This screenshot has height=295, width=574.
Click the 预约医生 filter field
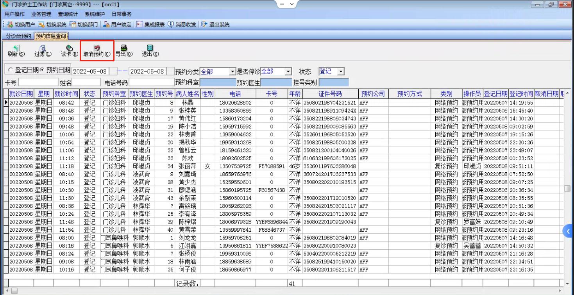click(x=276, y=82)
